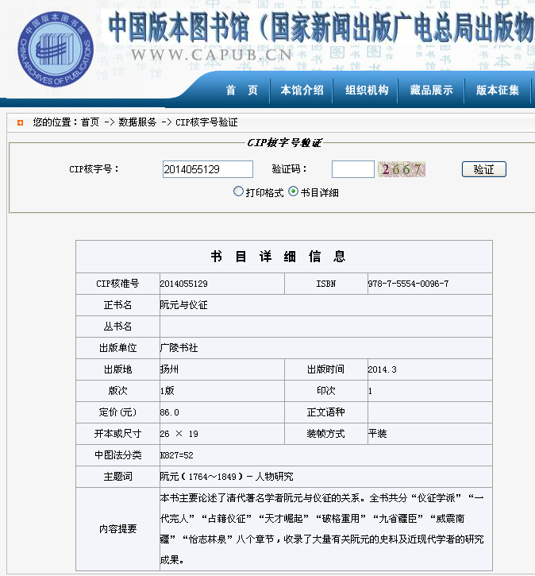Viewport: 535px width, 576px height.
Task: Click the 内容提要 row label
Action: pos(117,529)
